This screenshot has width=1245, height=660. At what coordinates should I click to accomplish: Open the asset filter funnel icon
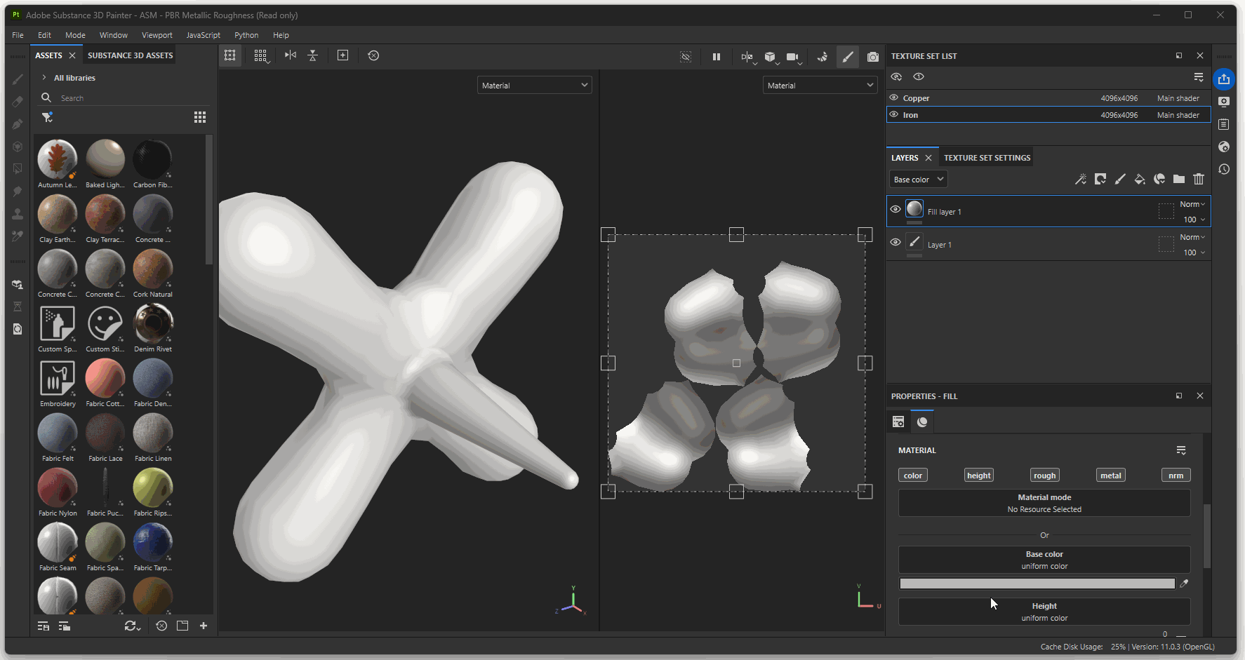point(47,117)
